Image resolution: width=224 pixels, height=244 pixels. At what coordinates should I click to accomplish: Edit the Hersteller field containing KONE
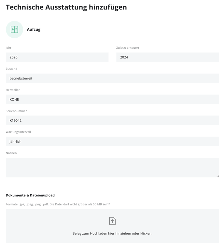[112, 99]
